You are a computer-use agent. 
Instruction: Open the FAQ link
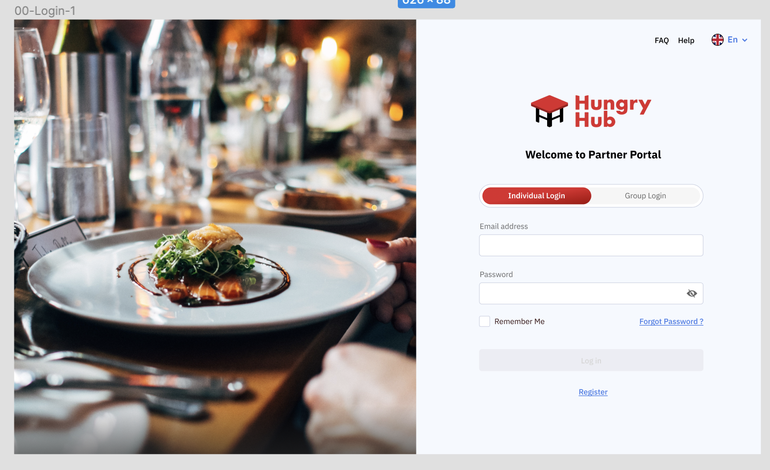tap(662, 40)
